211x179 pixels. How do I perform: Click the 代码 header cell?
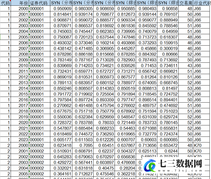(x=5, y=3)
